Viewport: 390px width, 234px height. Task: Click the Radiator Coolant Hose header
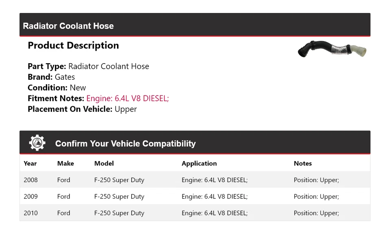(68, 26)
